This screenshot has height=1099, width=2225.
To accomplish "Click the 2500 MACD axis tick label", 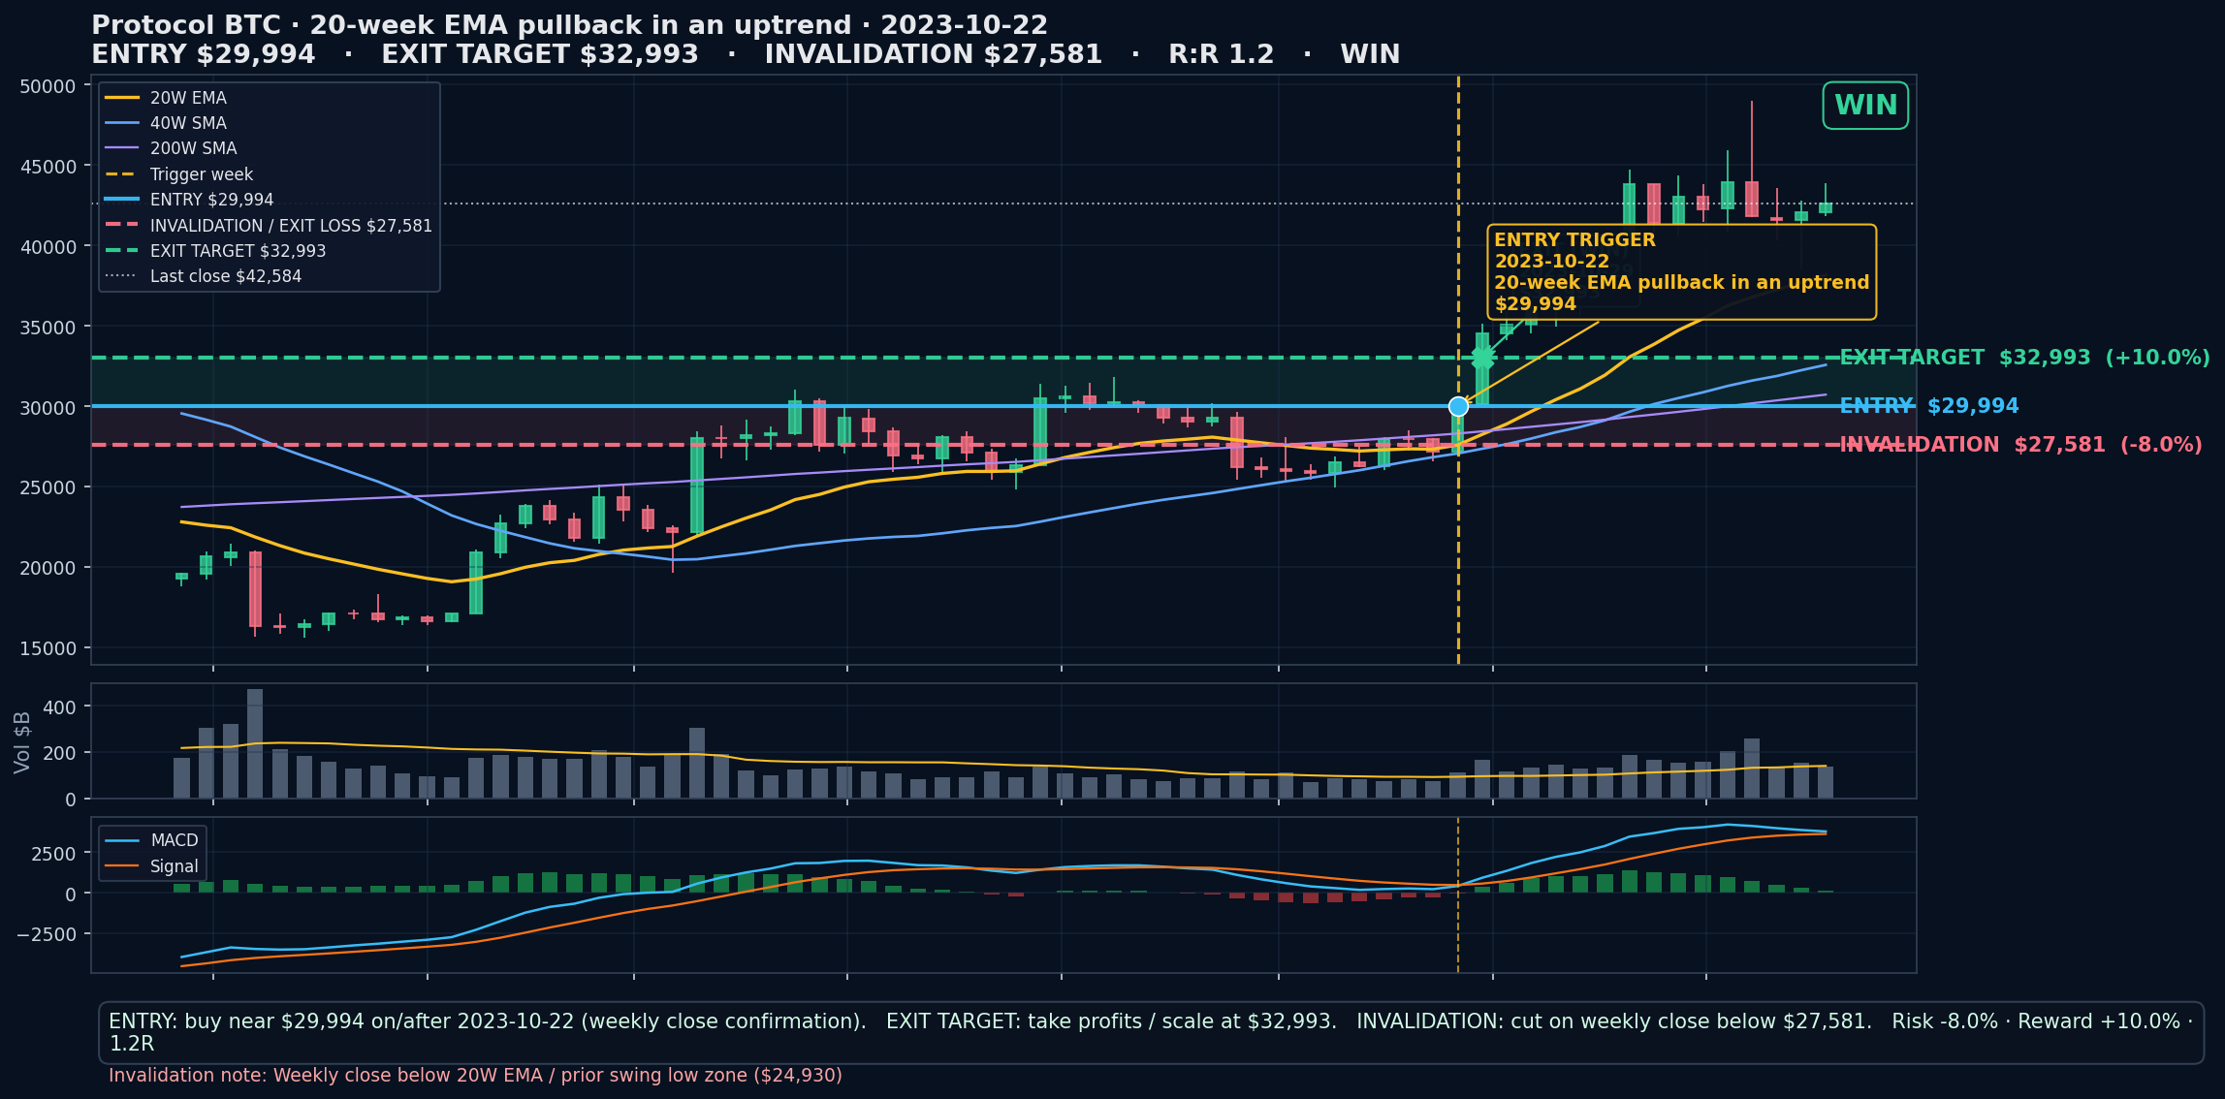I will [x=54, y=854].
